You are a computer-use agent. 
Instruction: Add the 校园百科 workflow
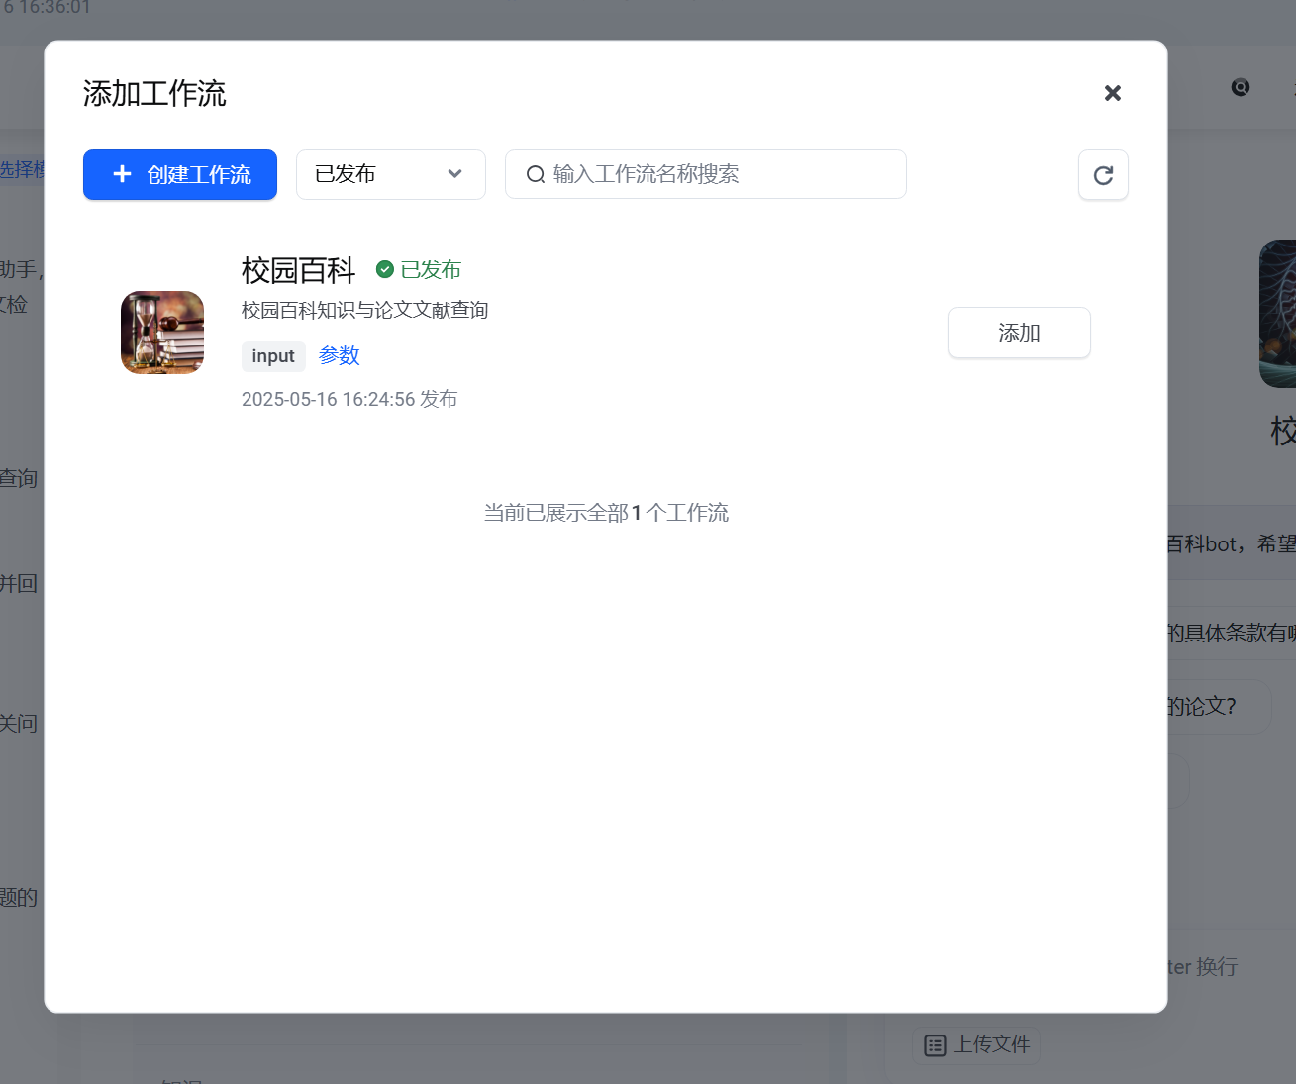(1020, 333)
